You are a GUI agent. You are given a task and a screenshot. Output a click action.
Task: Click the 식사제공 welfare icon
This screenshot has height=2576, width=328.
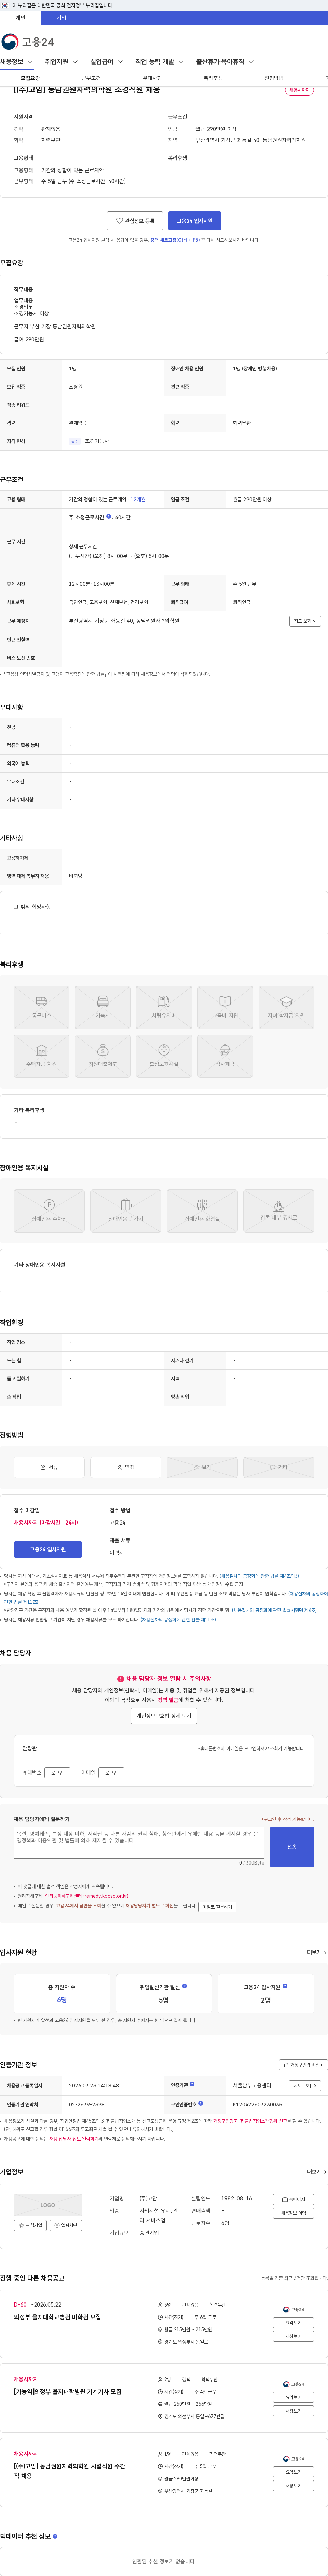coord(225,1056)
